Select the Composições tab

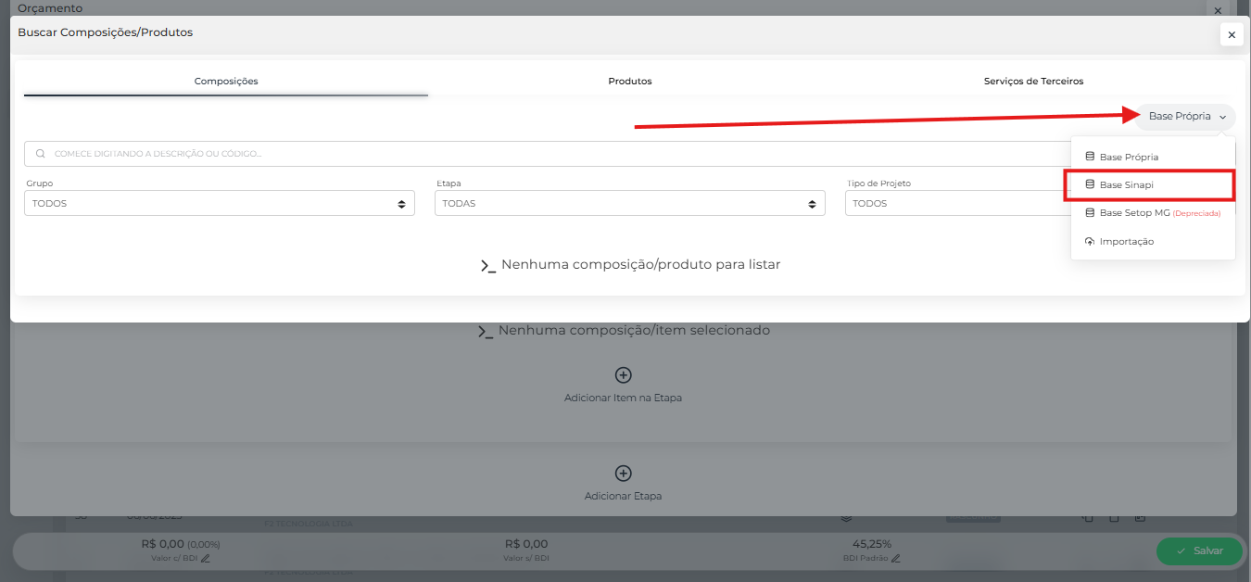(x=226, y=82)
